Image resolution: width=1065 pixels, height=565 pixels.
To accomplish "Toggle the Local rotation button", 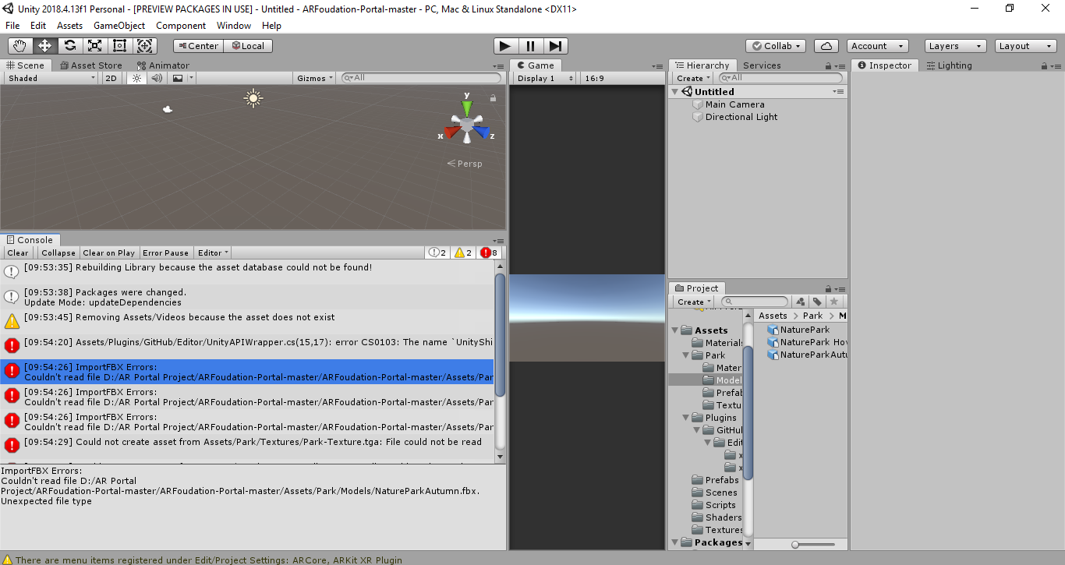I will 248,46.
